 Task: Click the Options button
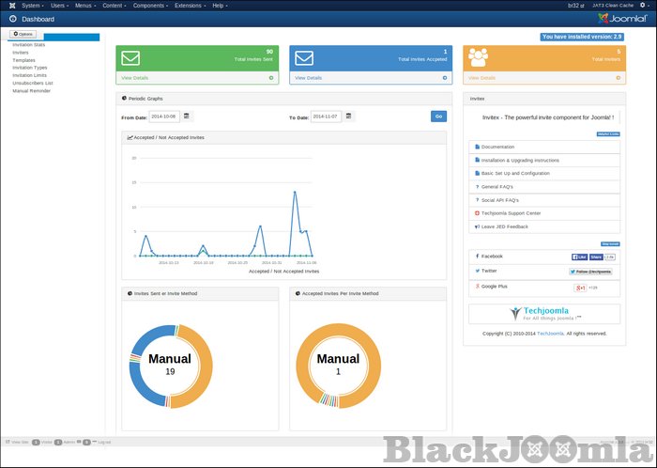(x=23, y=34)
